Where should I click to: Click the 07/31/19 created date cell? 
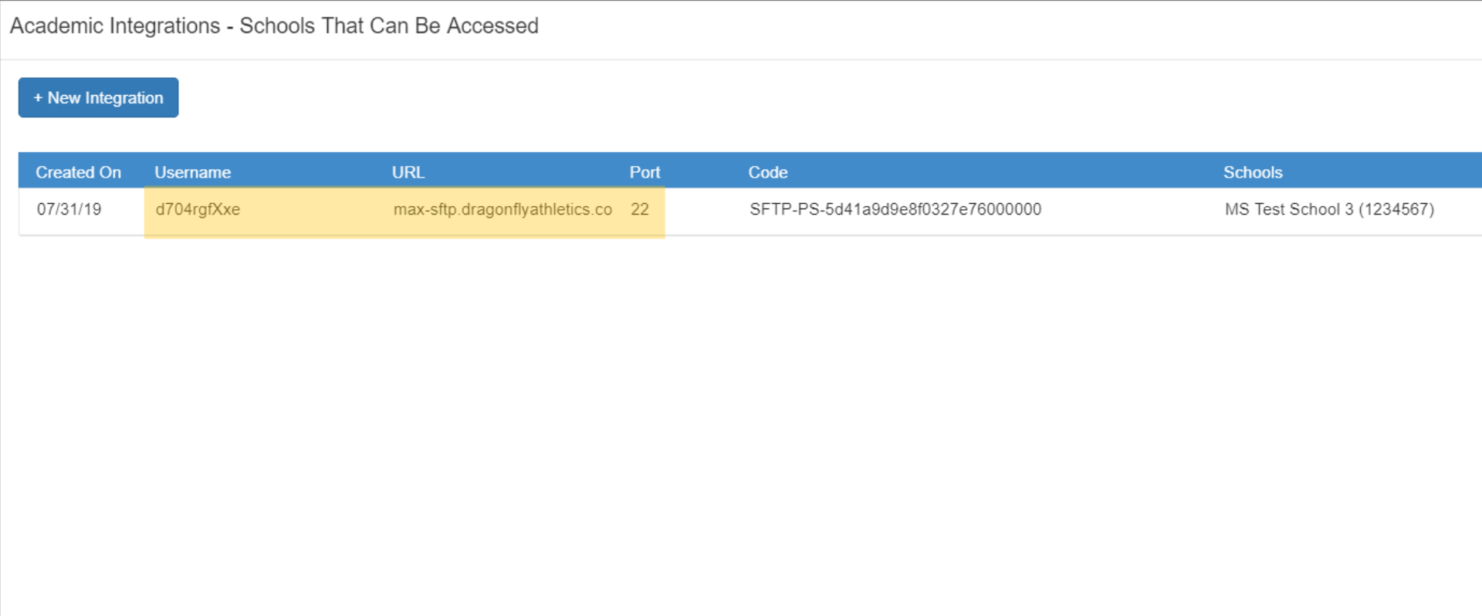[69, 209]
